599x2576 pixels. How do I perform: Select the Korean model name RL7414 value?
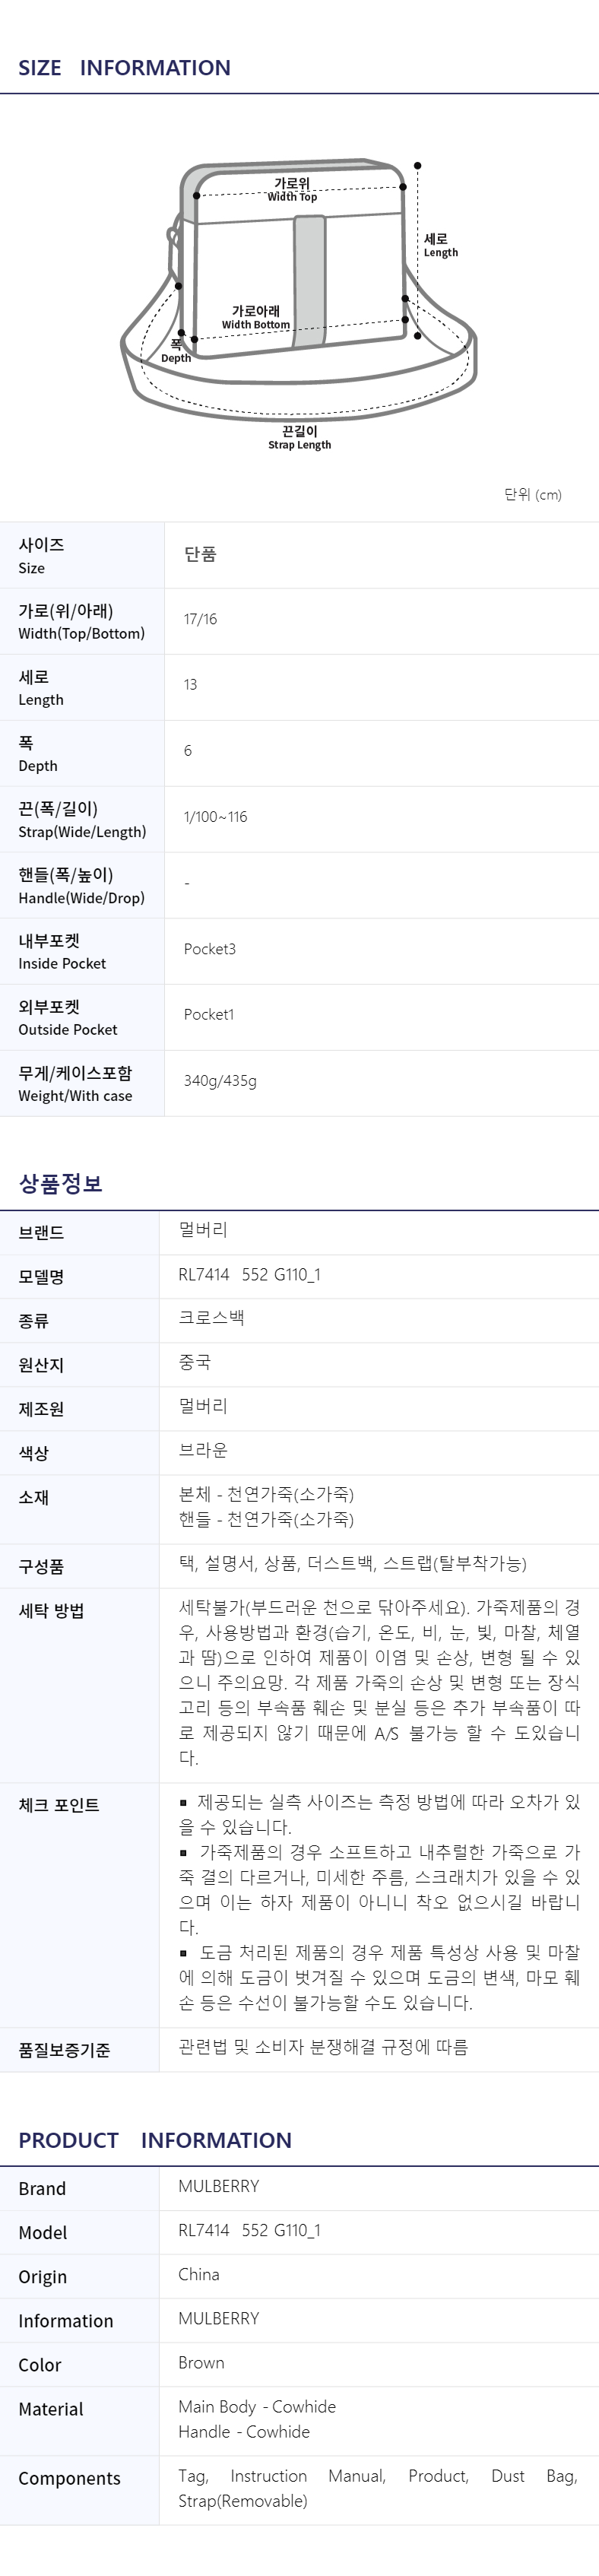(249, 1275)
